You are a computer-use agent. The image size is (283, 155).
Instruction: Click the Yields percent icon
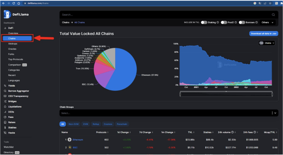click(5, 86)
